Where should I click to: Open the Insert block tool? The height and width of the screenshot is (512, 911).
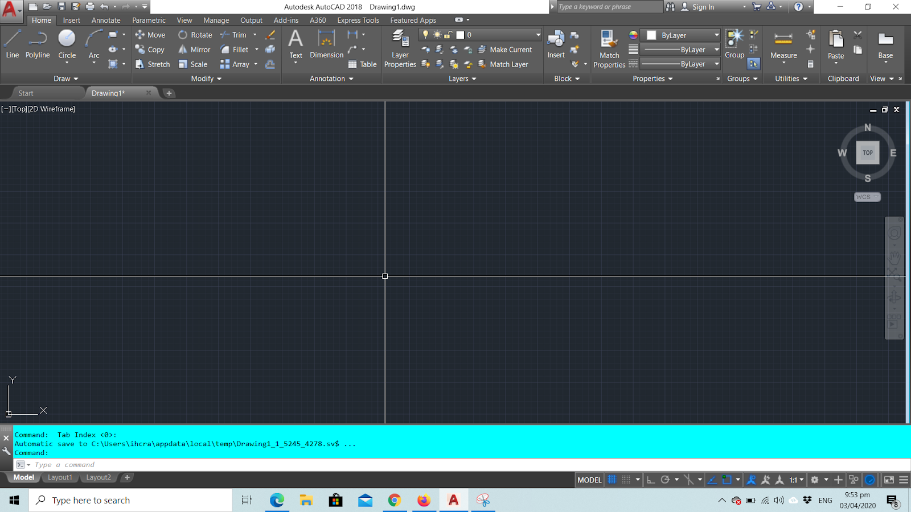[x=556, y=44]
